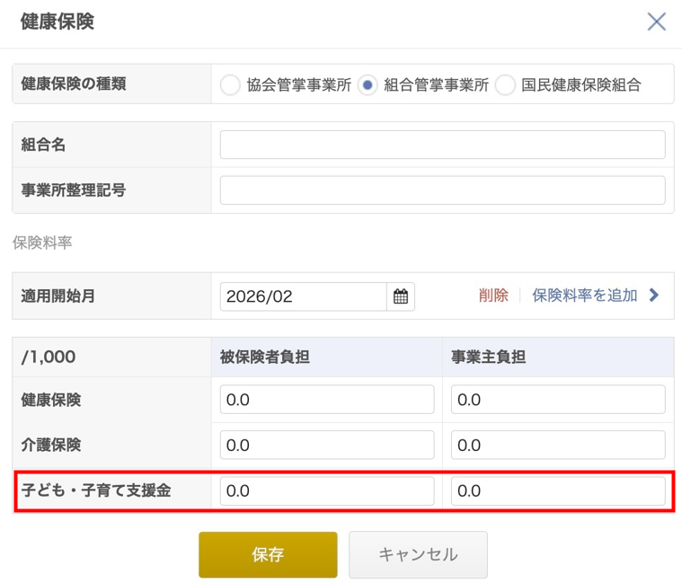The image size is (682, 583).
Task: Choose 国民健康保険組合 radio option
Action: pyautogui.click(x=505, y=85)
